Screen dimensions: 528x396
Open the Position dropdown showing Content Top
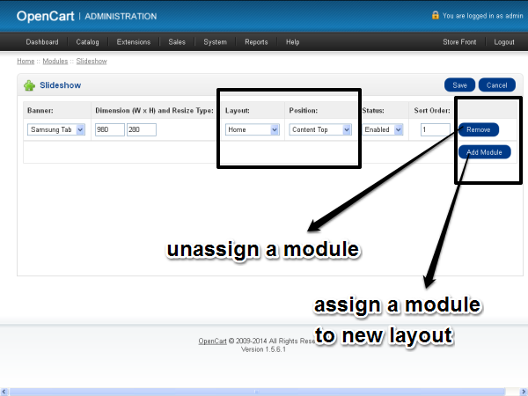[320, 129]
